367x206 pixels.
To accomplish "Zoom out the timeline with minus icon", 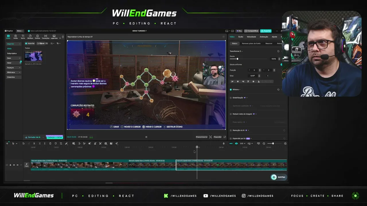I will point(264,143).
